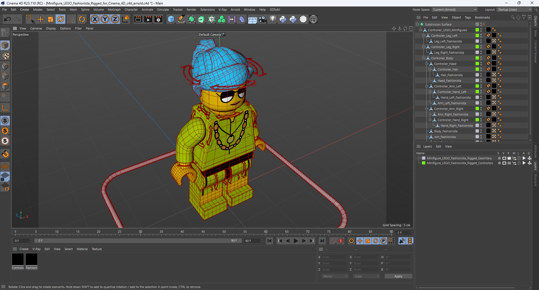Viewport: 539px width, 290px height.
Task: Select the Controlle material thumbnail
Action: (18, 259)
